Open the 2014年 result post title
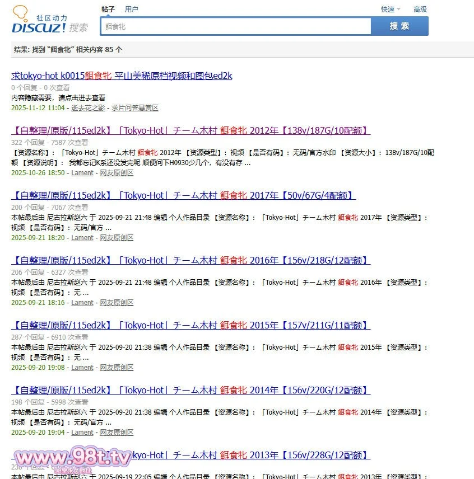This screenshot has height=479, width=474. [x=190, y=390]
